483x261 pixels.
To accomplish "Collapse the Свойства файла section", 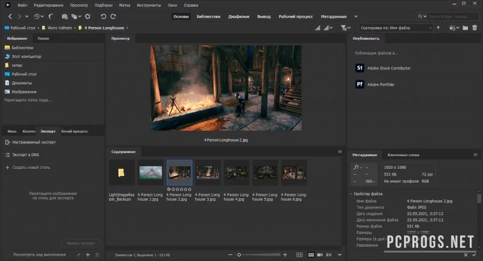I will 351,193.
